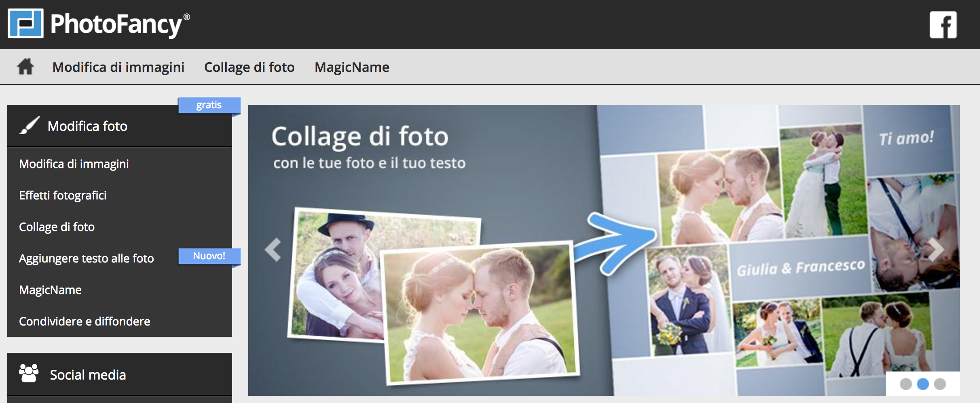Screen dimensions: 980x403
Task: Select Modifica di immagini in sidebar
Action: click(74, 164)
